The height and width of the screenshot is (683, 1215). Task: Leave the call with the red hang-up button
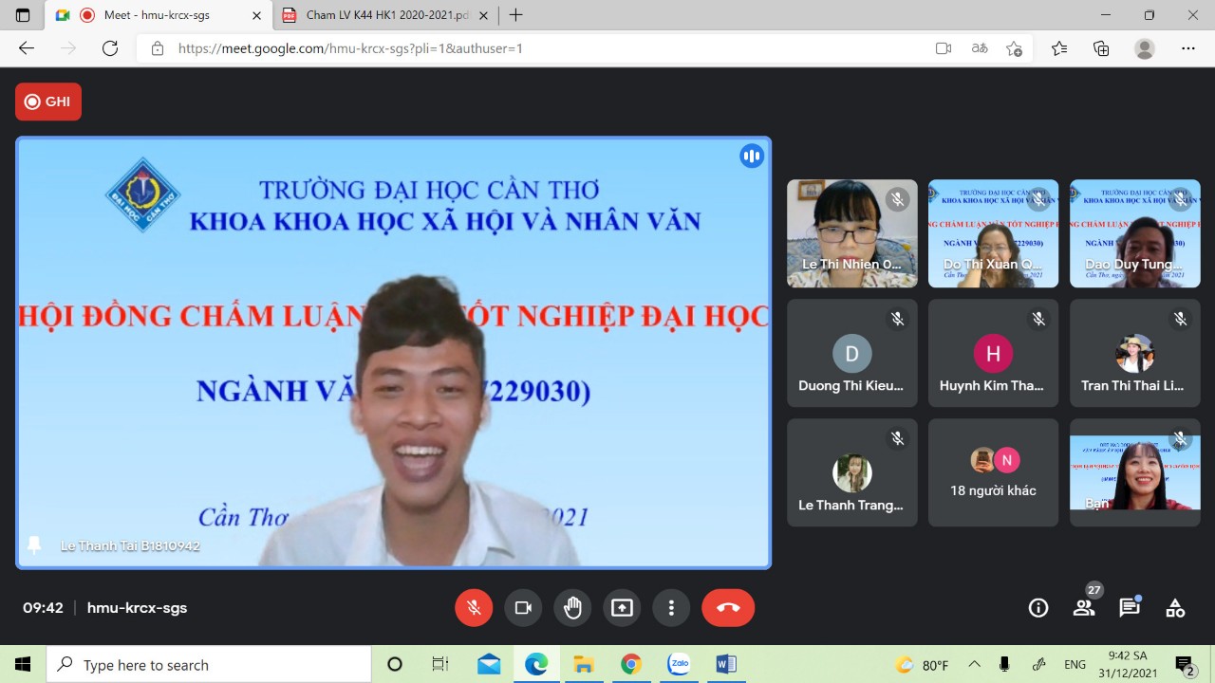click(x=728, y=608)
